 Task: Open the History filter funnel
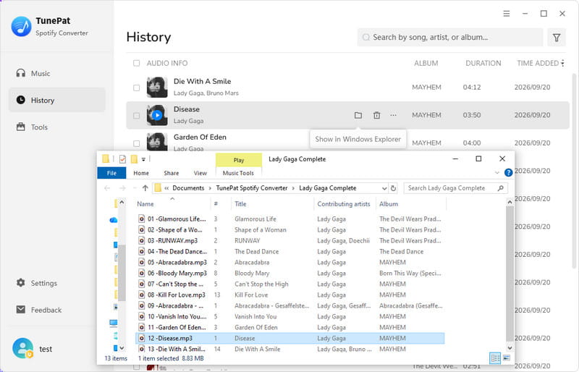pos(556,38)
